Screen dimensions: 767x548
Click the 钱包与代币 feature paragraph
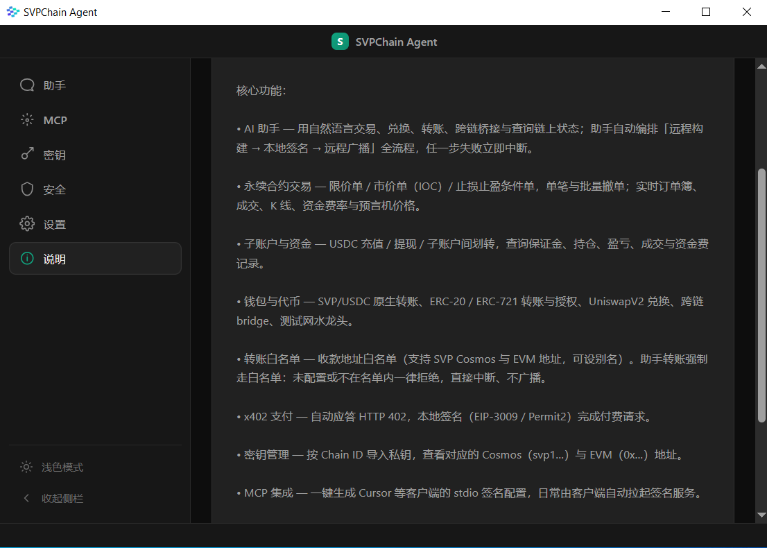[469, 311]
